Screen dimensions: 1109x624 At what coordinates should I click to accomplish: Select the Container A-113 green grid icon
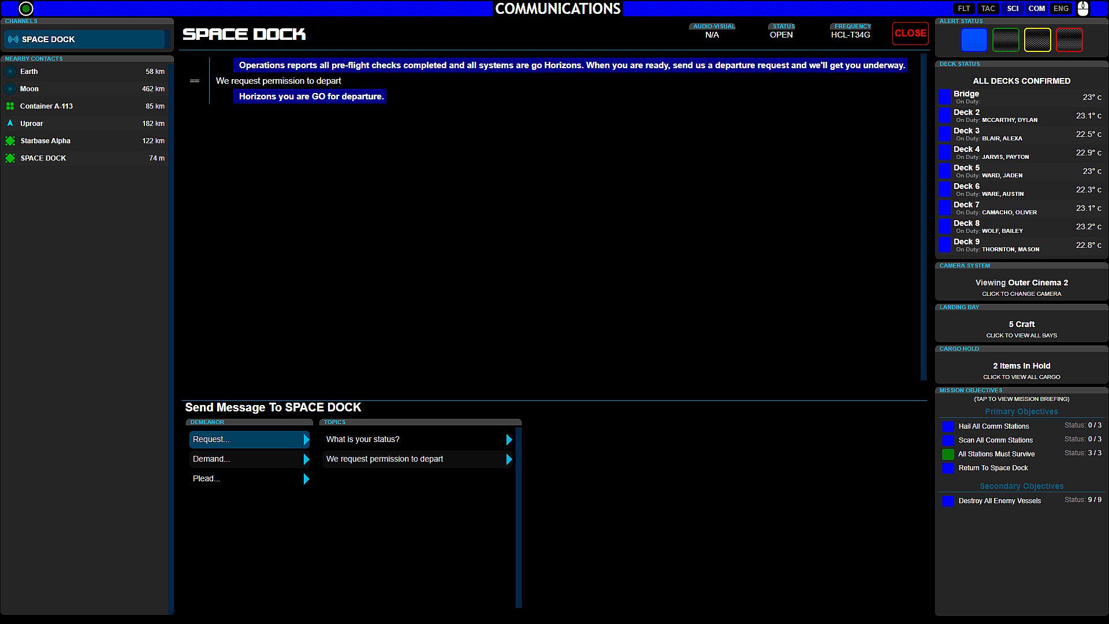(10, 106)
